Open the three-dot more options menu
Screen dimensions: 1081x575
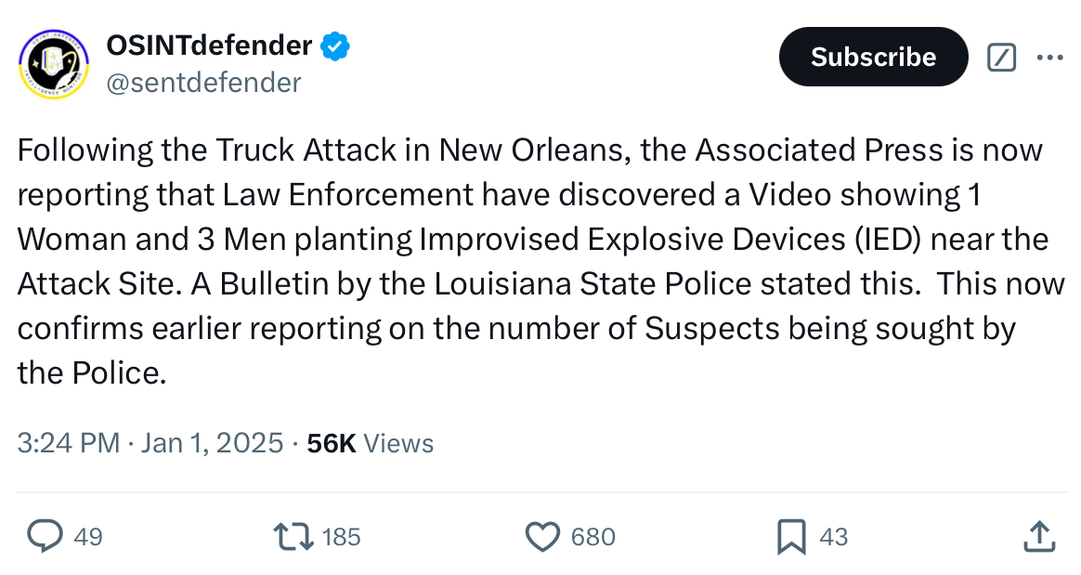(1050, 58)
